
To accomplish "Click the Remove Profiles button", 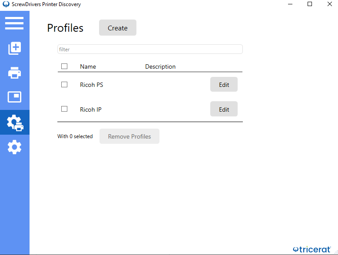I will pos(129,136).
